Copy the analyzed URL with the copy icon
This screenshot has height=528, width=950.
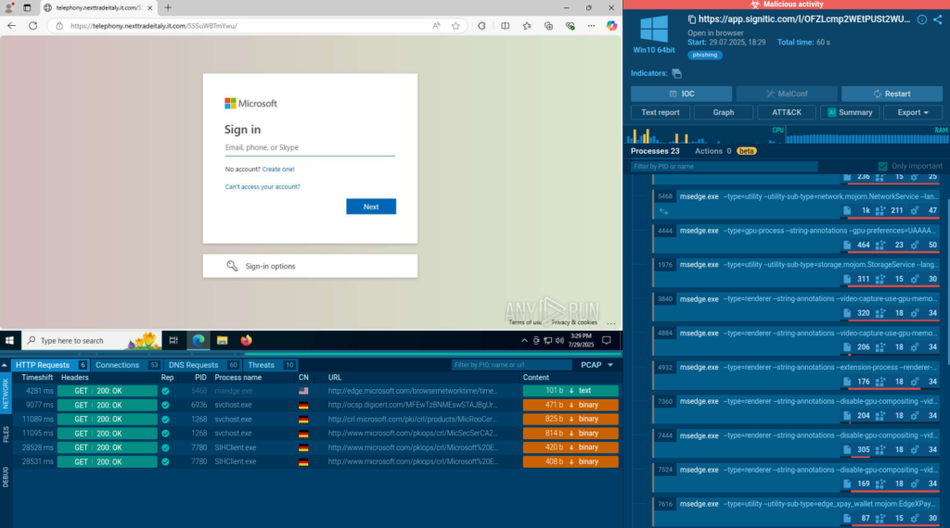coord(693,19)
